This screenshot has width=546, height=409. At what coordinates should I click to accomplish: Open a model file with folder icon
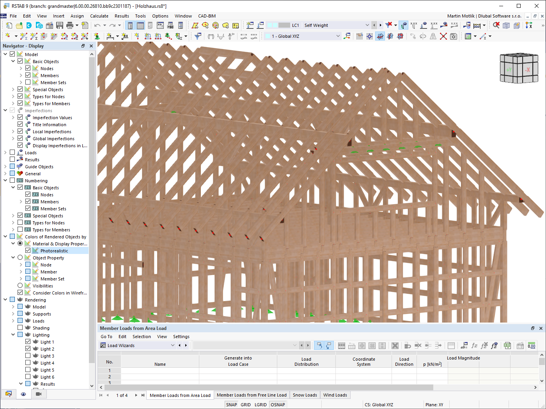pos(19,25)
